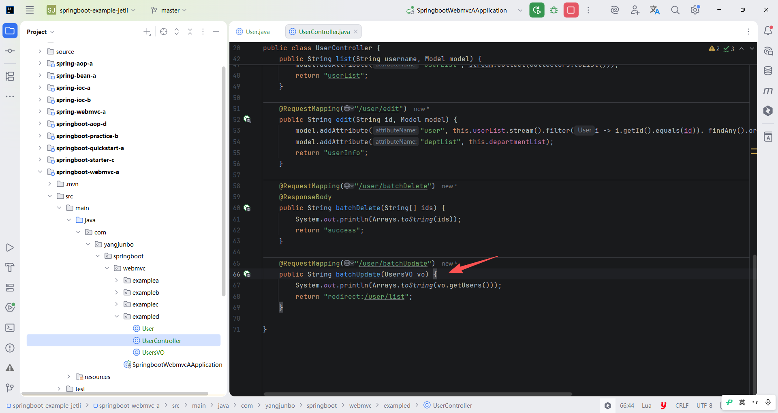Click the exampled breadcrumb in status bar
The width and height of the screenshot is (778, 413).
pyautogui.click(x=397, y=405)
